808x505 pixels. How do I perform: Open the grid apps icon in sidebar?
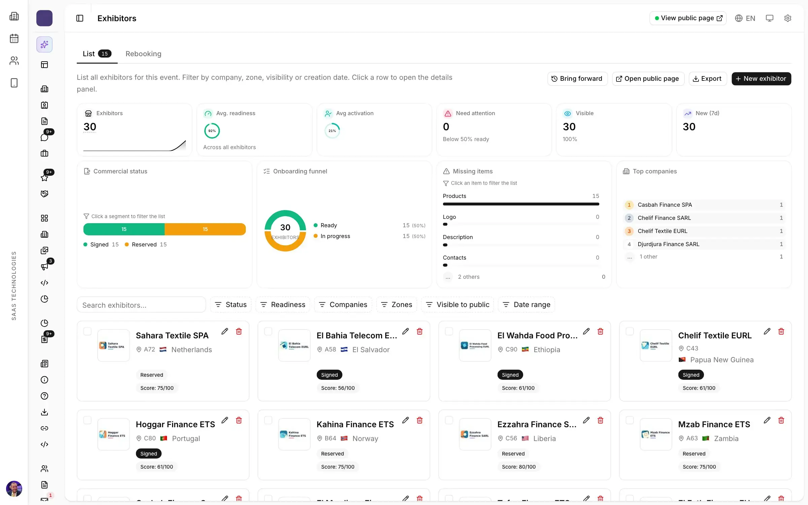coord(44,218)
